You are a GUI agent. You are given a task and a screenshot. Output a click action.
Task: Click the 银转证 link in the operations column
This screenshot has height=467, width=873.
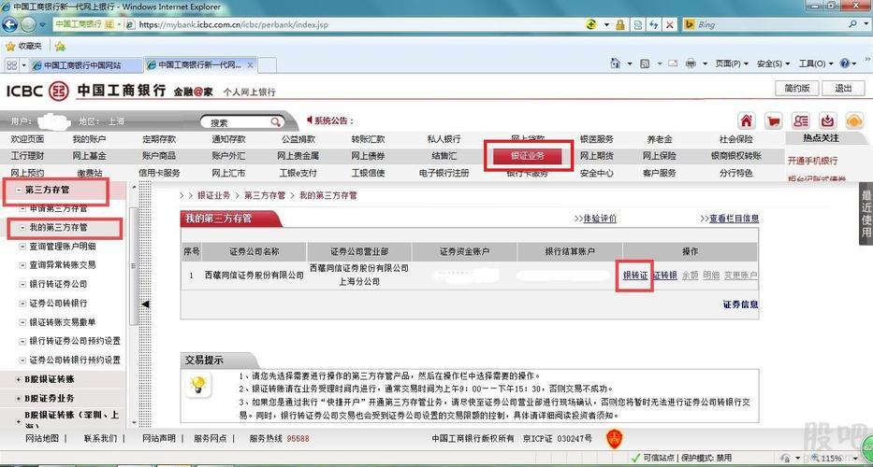(x=635, y=276)
